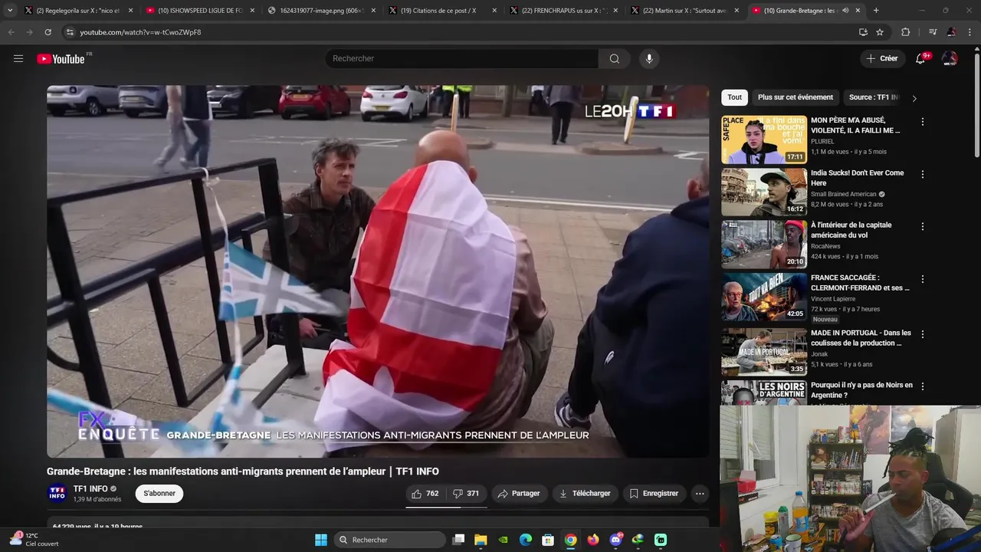Dislike the video with thumbs down
This screenshot has height=552, width=981.
click(466, 494)
